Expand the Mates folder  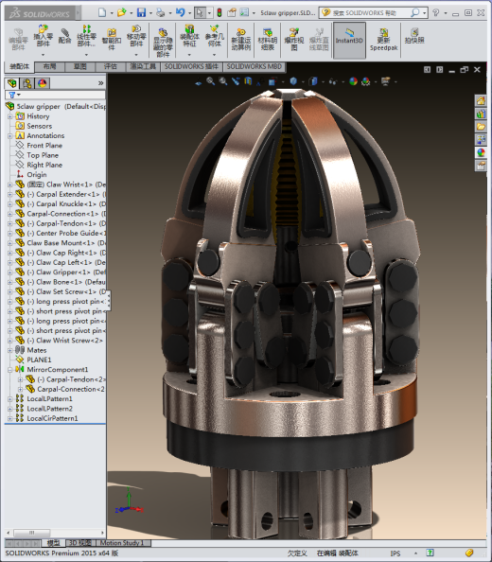(x=10, y=350)
